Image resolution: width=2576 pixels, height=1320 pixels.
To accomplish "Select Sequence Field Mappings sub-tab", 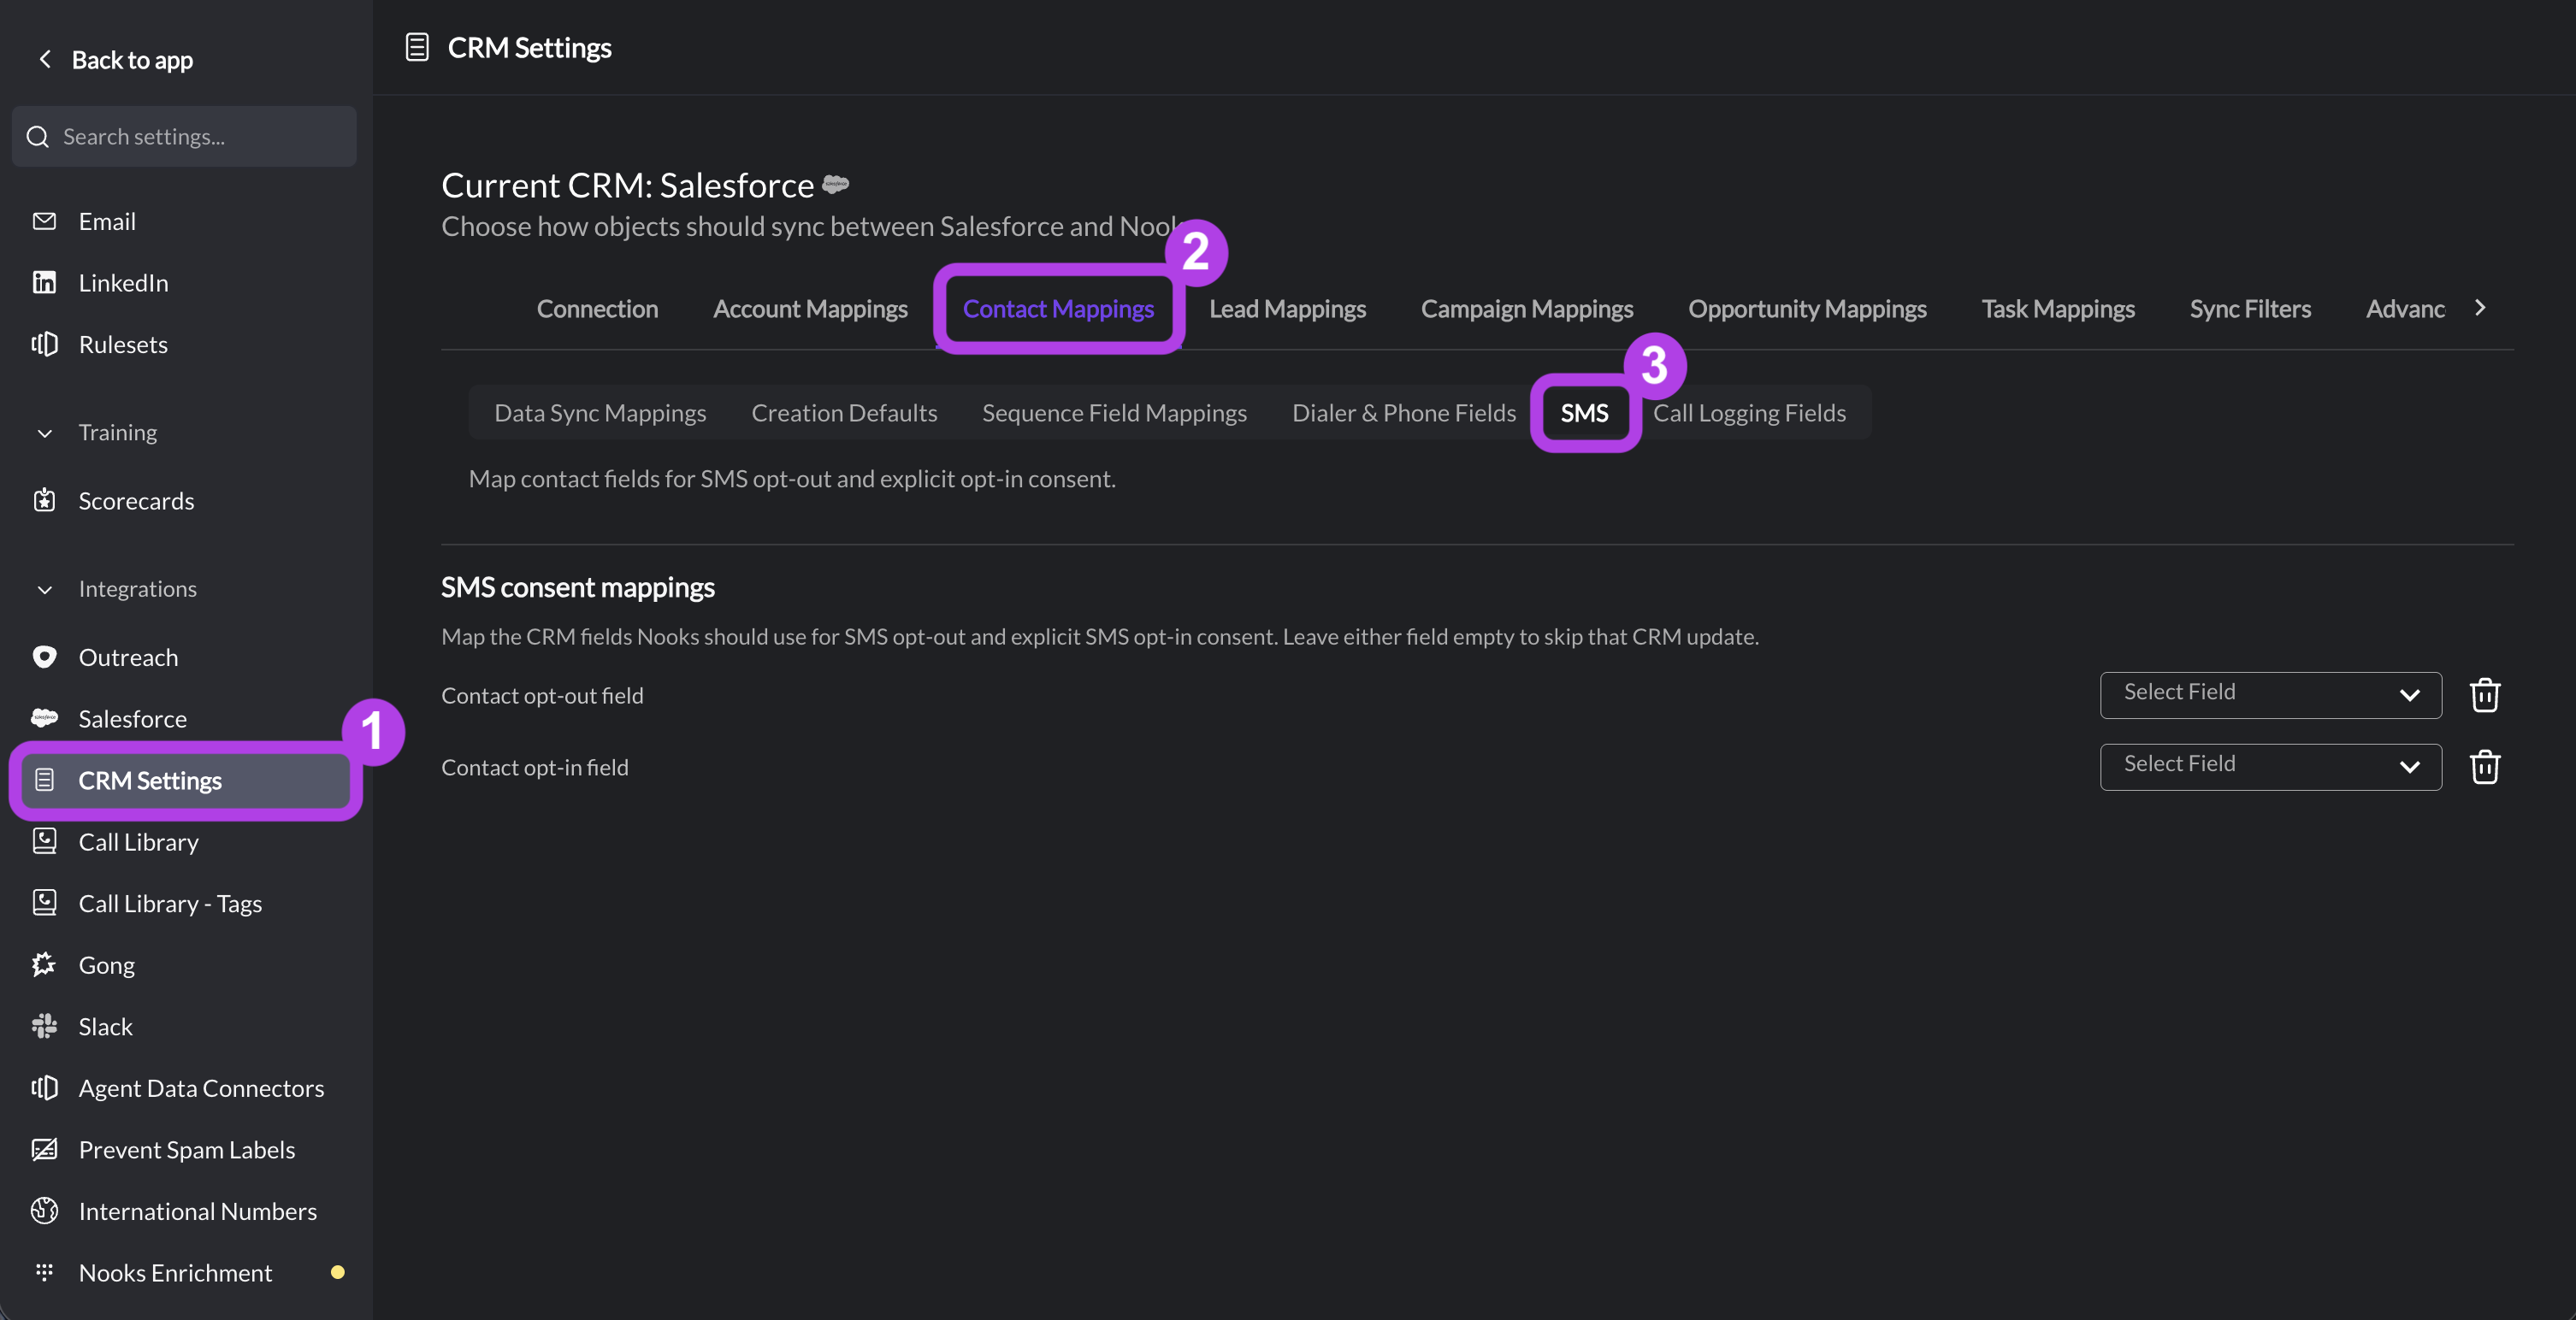I will [1114, 413].
